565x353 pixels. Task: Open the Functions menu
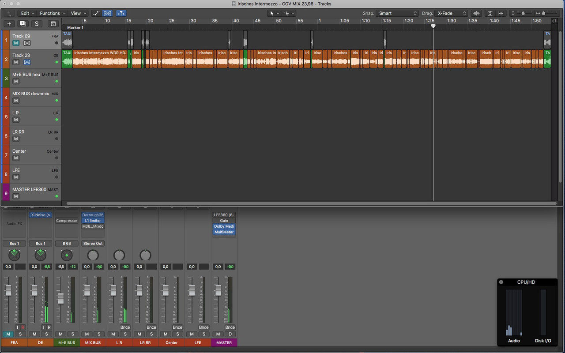tap(52, 13)
